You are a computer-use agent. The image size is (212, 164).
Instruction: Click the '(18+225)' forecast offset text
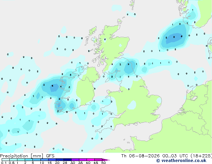coord(201,156)
